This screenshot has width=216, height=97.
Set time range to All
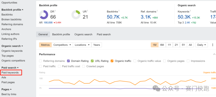pos(190,45)
